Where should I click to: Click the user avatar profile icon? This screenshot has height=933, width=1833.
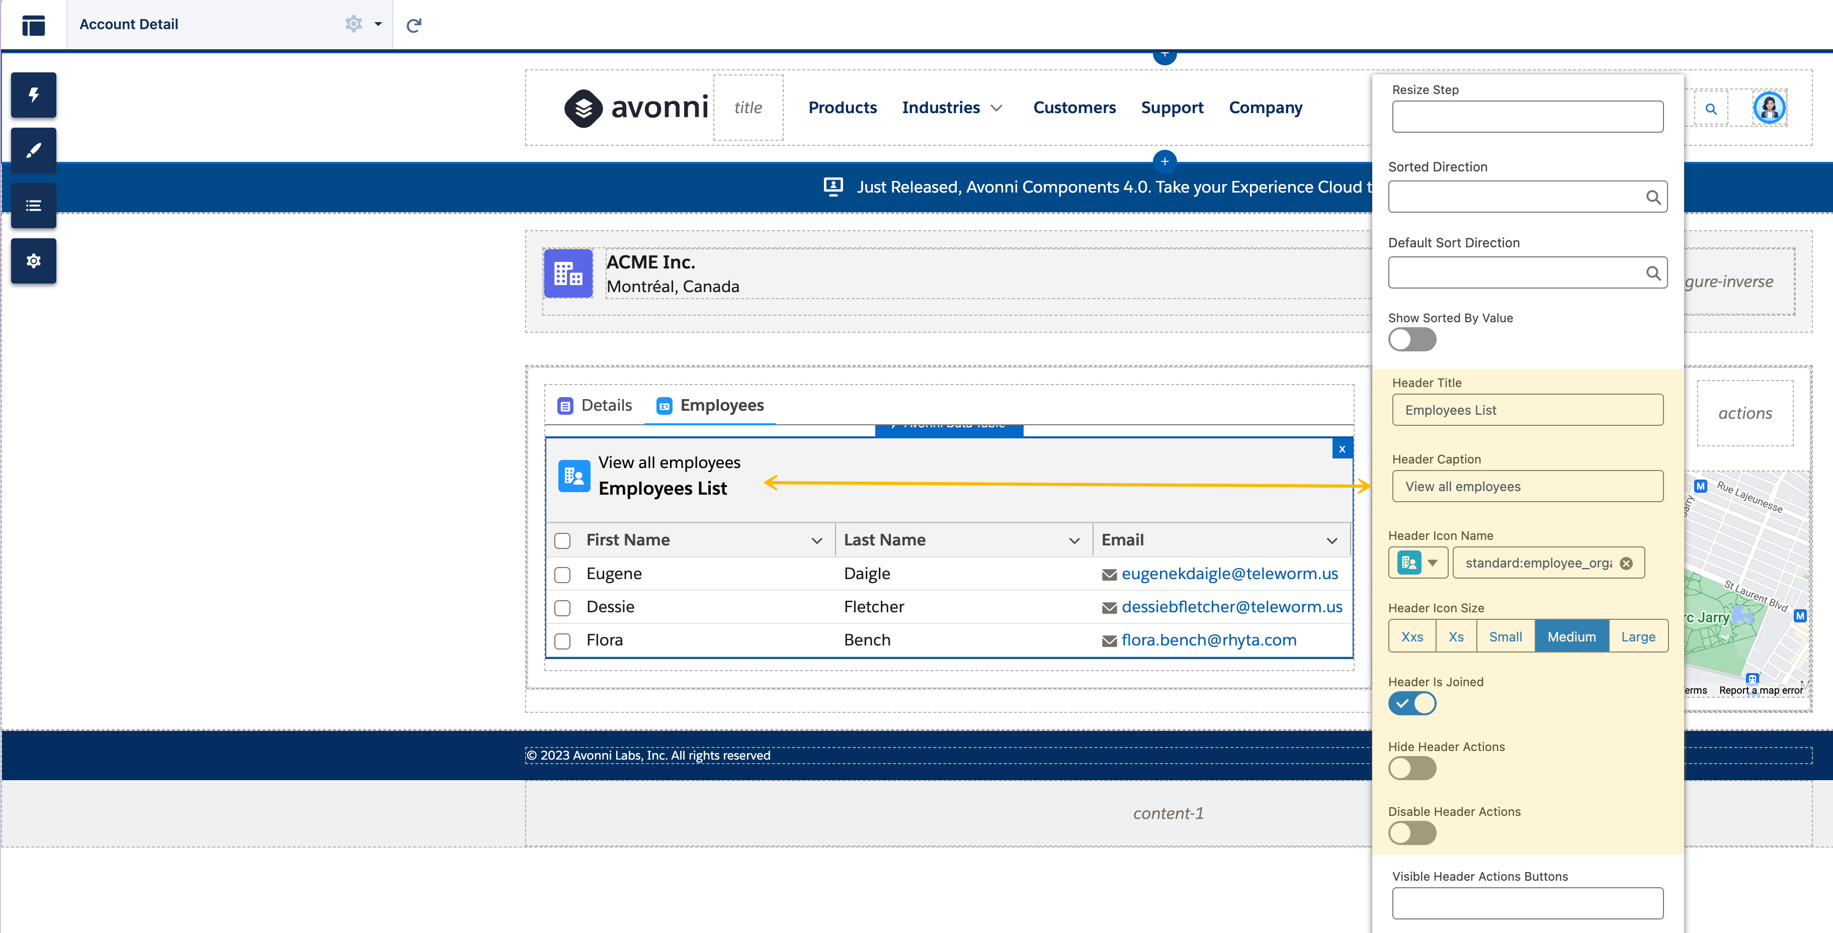(x=1769, y=108)
